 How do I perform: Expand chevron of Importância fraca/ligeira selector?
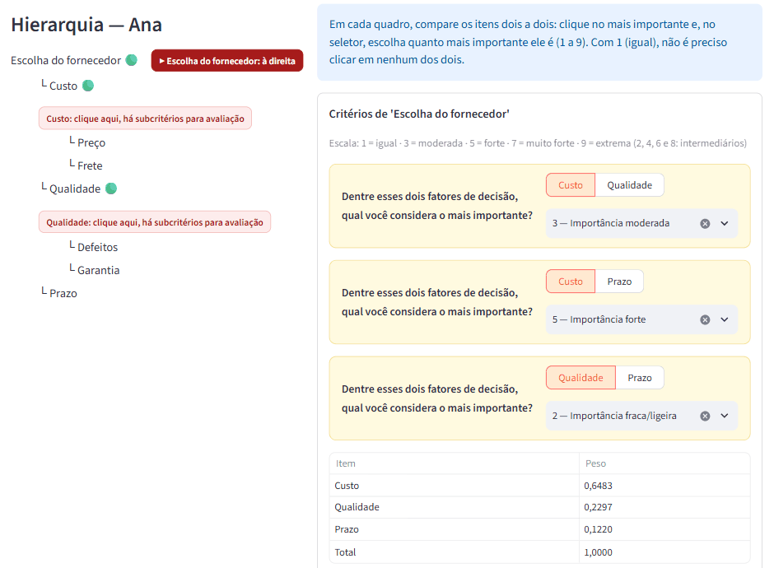click(x=724, y=416)
